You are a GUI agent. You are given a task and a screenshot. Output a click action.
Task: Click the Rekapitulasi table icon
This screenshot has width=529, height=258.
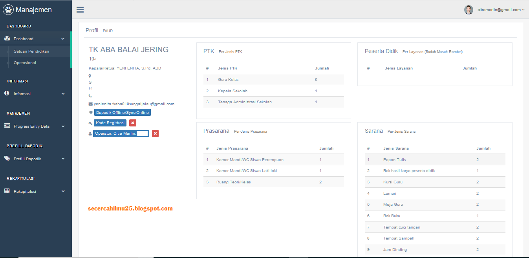click(7, 191)
